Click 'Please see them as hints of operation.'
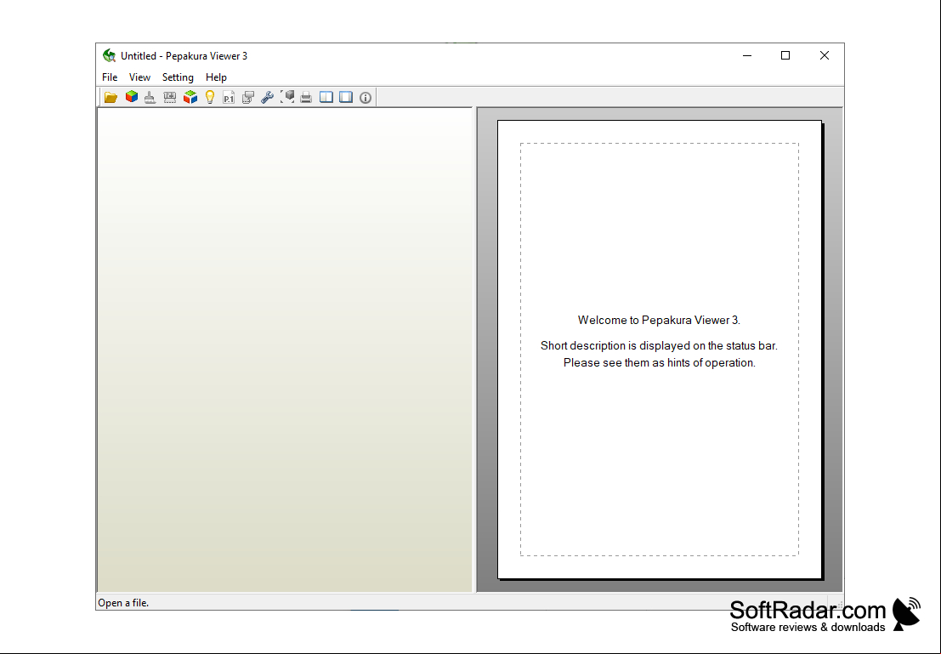The height and width of the screenshot is (654, 941). tap(659, 363)
